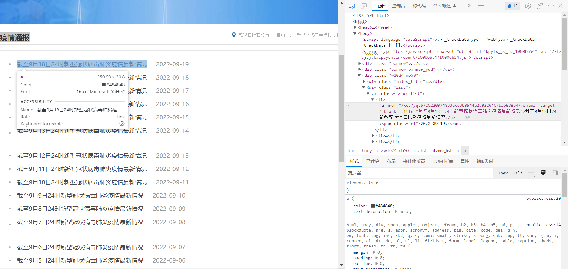Open the 9月8日 epidemic report link

[80, 209]
